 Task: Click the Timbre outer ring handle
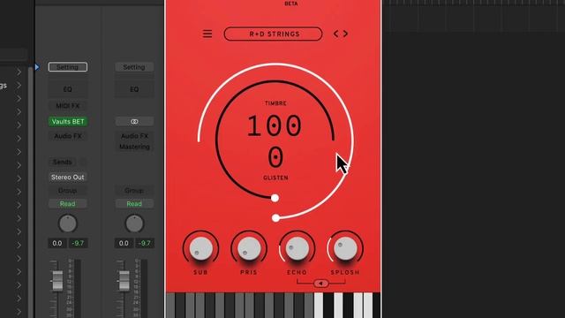[x=275, y=218]
